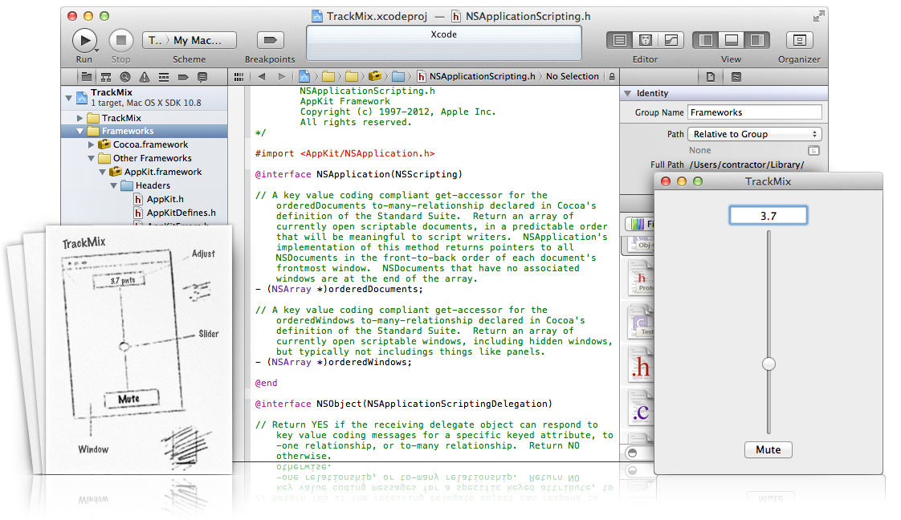Collapse the Identity section
Screen dimensions: 901x520
tap(628, 94)
